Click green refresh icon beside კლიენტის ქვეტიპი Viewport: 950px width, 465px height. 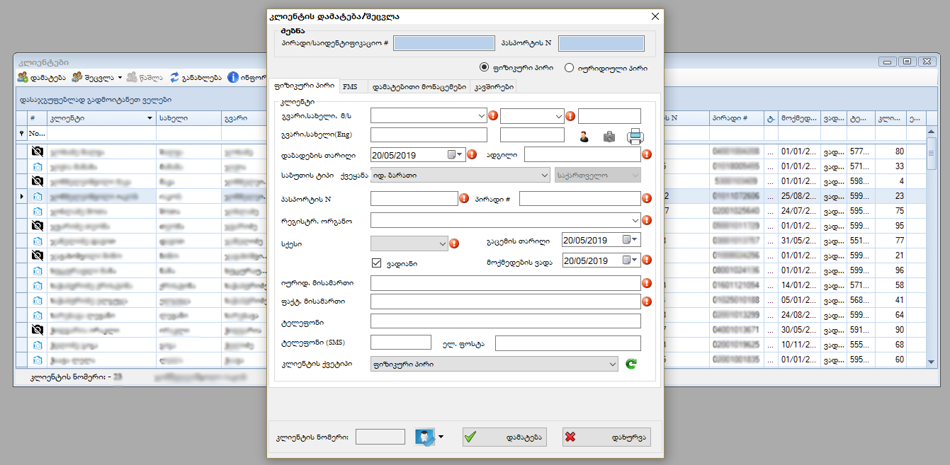point(631,364)
